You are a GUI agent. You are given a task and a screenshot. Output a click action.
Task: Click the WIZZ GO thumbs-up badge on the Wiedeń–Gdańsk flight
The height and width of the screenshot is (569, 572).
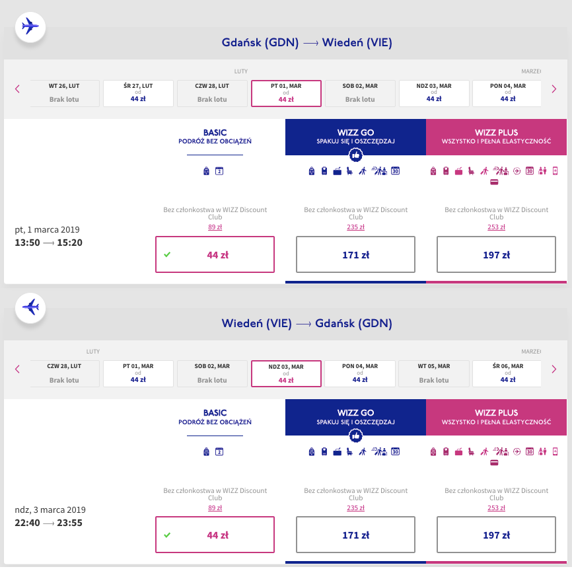[x=355, y=436]
